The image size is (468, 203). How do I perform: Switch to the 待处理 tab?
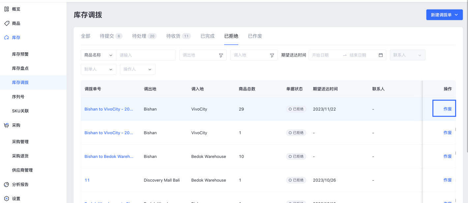point(144,36)
